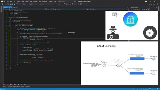The height and width of the screenshot is (90, 160).
Task: Click the search magnifier icon in title bar
Action: [x=75, y=1]
